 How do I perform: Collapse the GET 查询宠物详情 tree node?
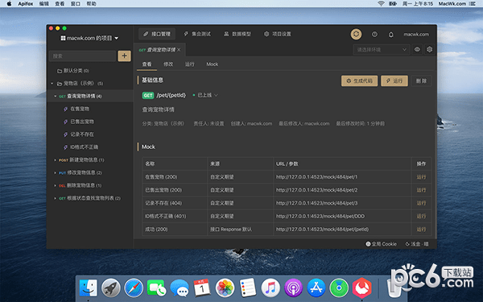[x=55, y=96]
